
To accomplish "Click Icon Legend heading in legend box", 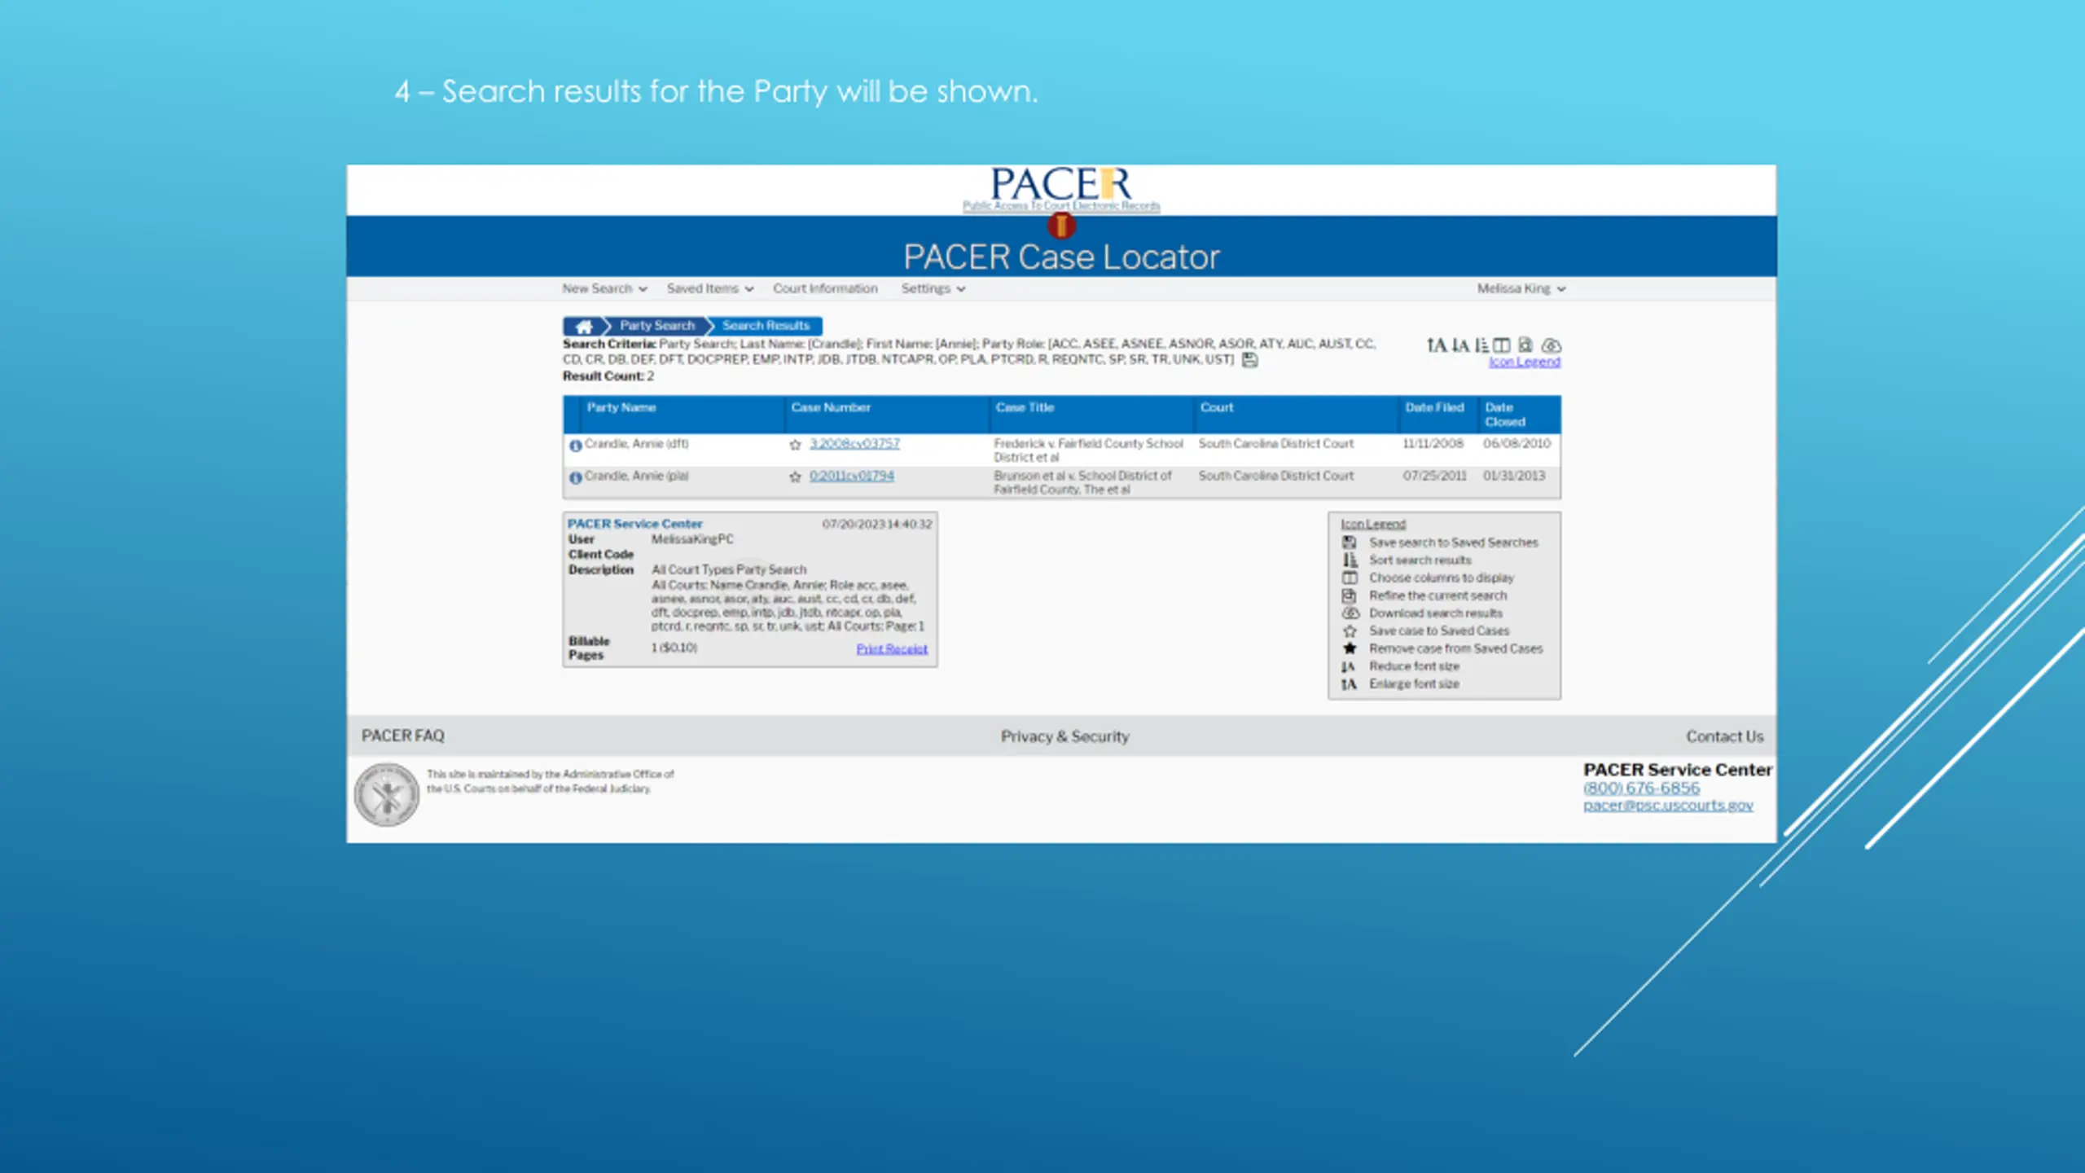I will (x=1373, y=525).
